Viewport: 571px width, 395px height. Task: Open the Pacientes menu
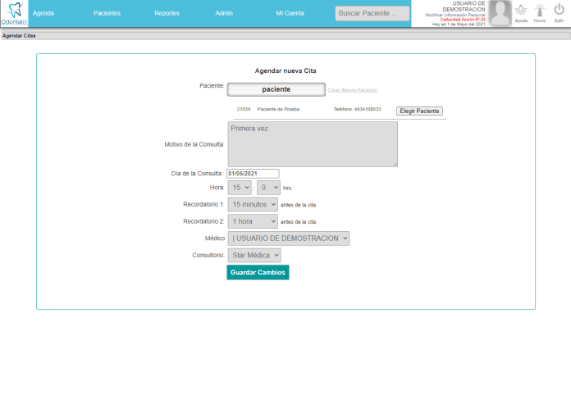pyautogui.click(x=107, y=13)
